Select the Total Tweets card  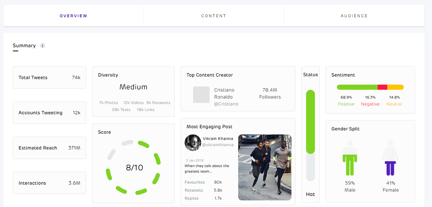tap(50, 78)
